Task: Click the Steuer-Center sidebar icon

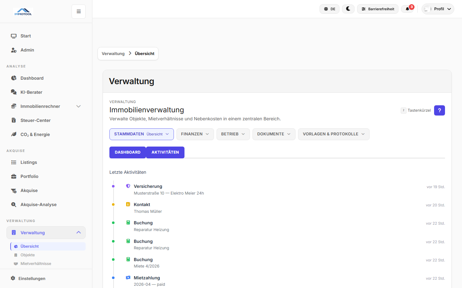Action: 14,120
